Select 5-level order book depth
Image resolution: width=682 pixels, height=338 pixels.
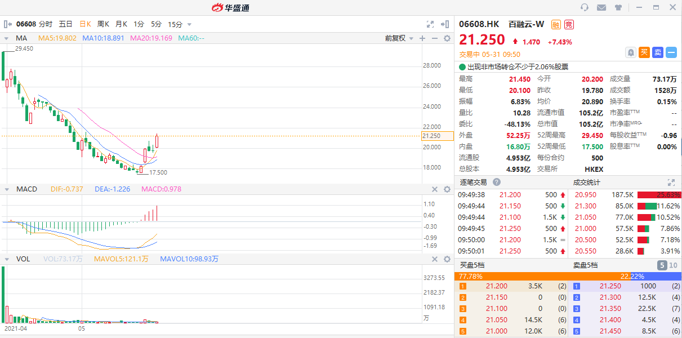click(x=662, y=265)
